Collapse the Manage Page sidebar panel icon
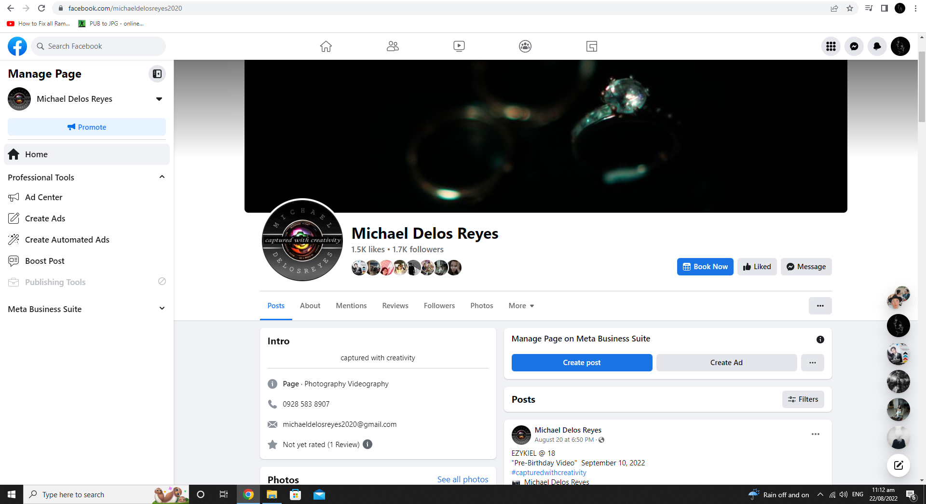Viewport: 926px width, 504px height. pos(157,74)
